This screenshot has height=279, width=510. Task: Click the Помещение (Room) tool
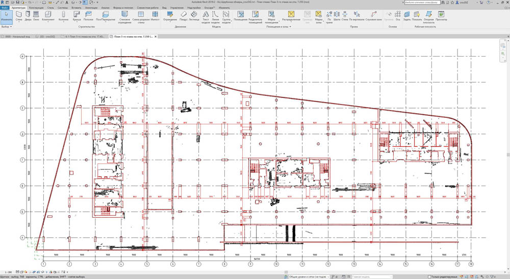pos(240,16)
